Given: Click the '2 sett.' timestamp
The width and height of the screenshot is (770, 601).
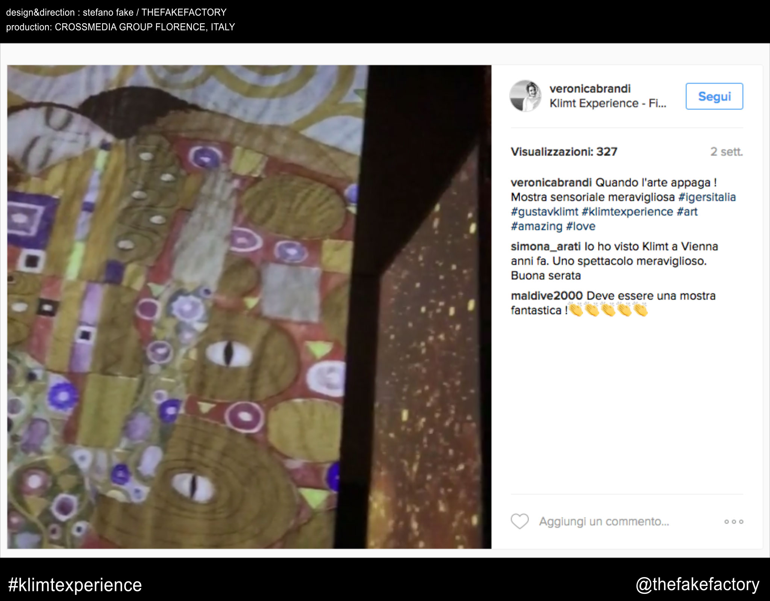Looking at the screenshot, I should pyautogui.click(x=726, y=152).
